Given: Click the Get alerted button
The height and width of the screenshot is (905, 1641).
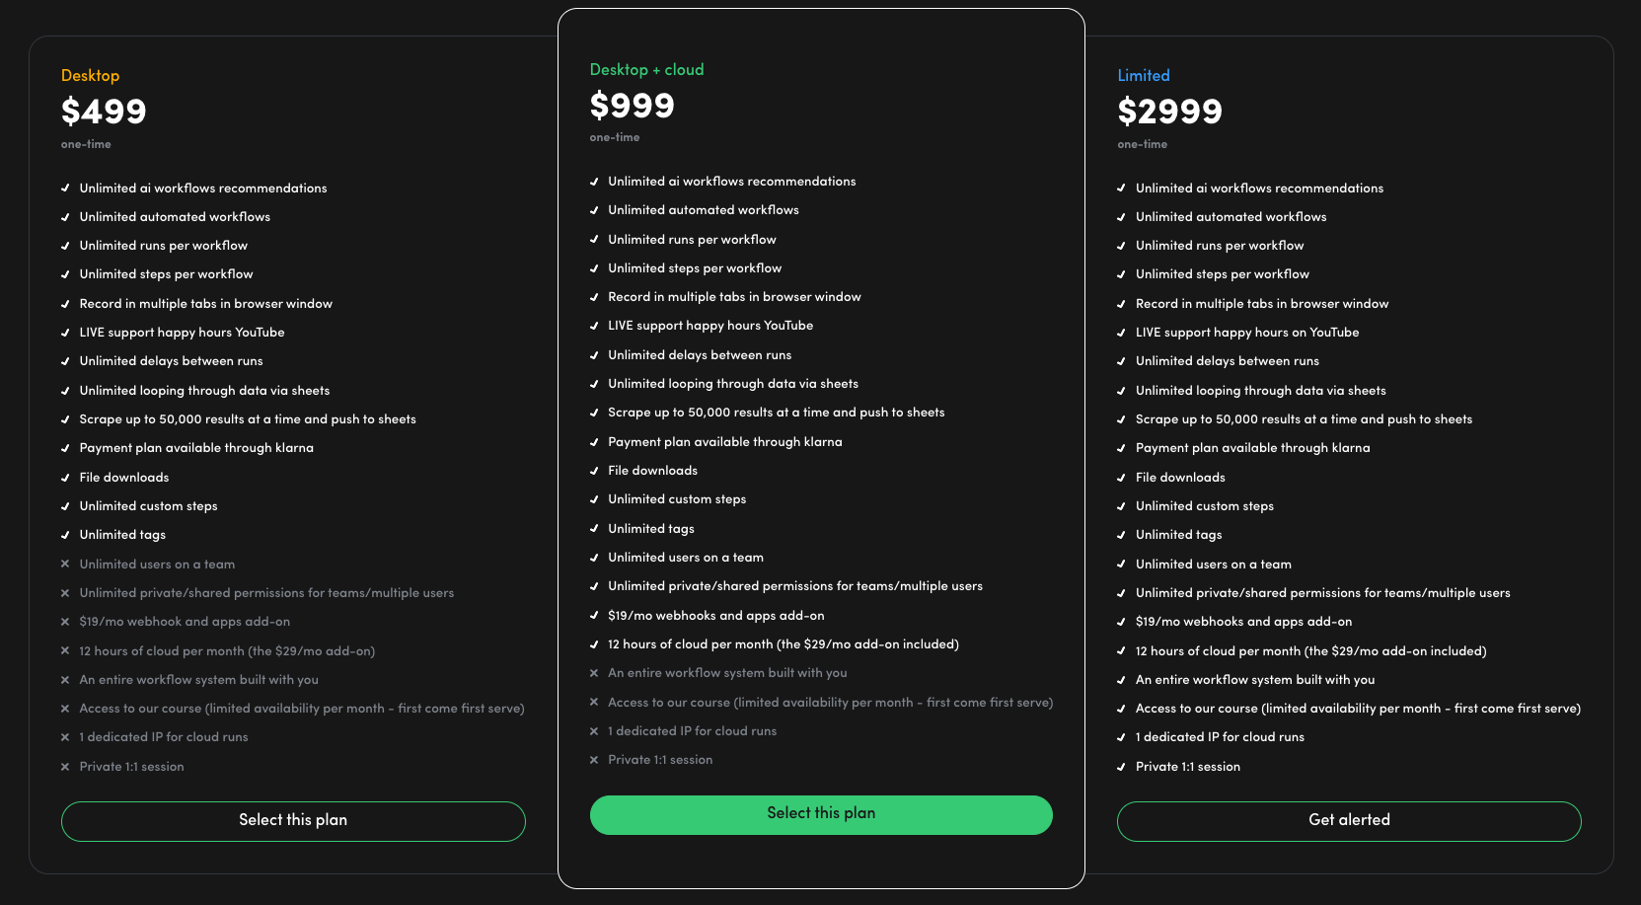Looking at the screenshot, I should click(1349, 821).
